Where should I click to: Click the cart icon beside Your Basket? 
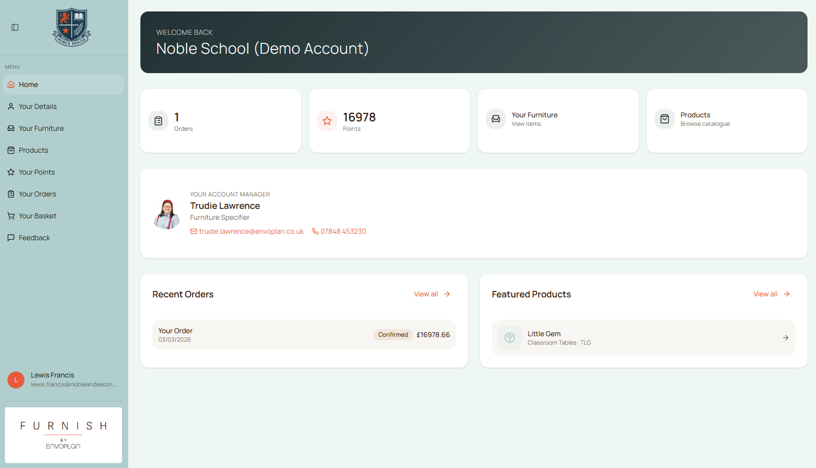[x=11, y=216]
